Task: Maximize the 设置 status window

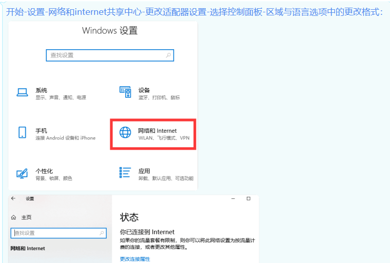Action: click(x=248, y=198)
